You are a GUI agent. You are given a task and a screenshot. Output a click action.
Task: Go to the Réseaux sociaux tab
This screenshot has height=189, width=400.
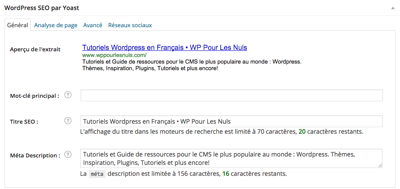(x=130, y=25)
